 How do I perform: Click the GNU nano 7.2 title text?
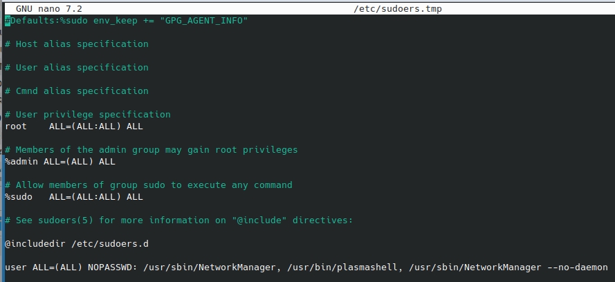pyautogui.click(x=49, y=8)
